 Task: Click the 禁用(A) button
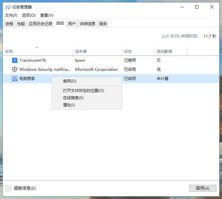[203, 188]
